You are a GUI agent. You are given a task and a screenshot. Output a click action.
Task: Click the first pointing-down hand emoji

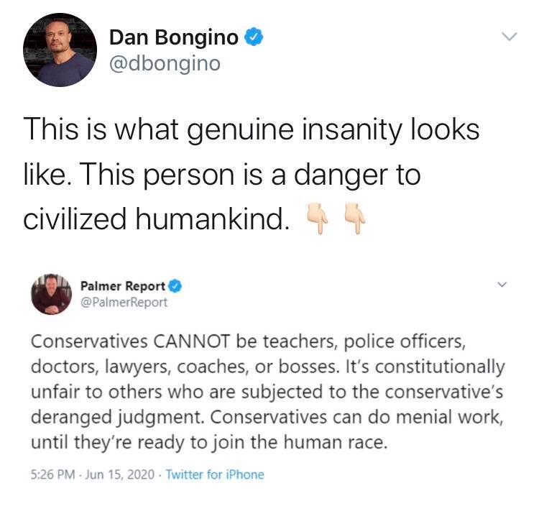(x=318, y=218)
